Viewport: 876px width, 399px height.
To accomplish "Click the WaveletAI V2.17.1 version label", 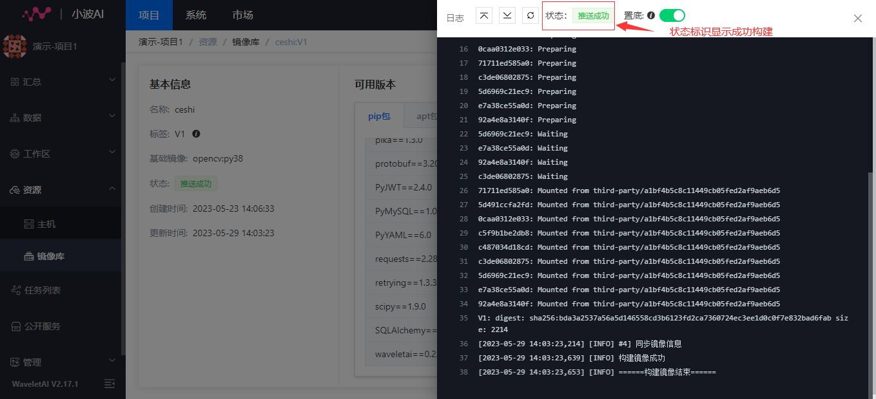I will tap(45, 384).
